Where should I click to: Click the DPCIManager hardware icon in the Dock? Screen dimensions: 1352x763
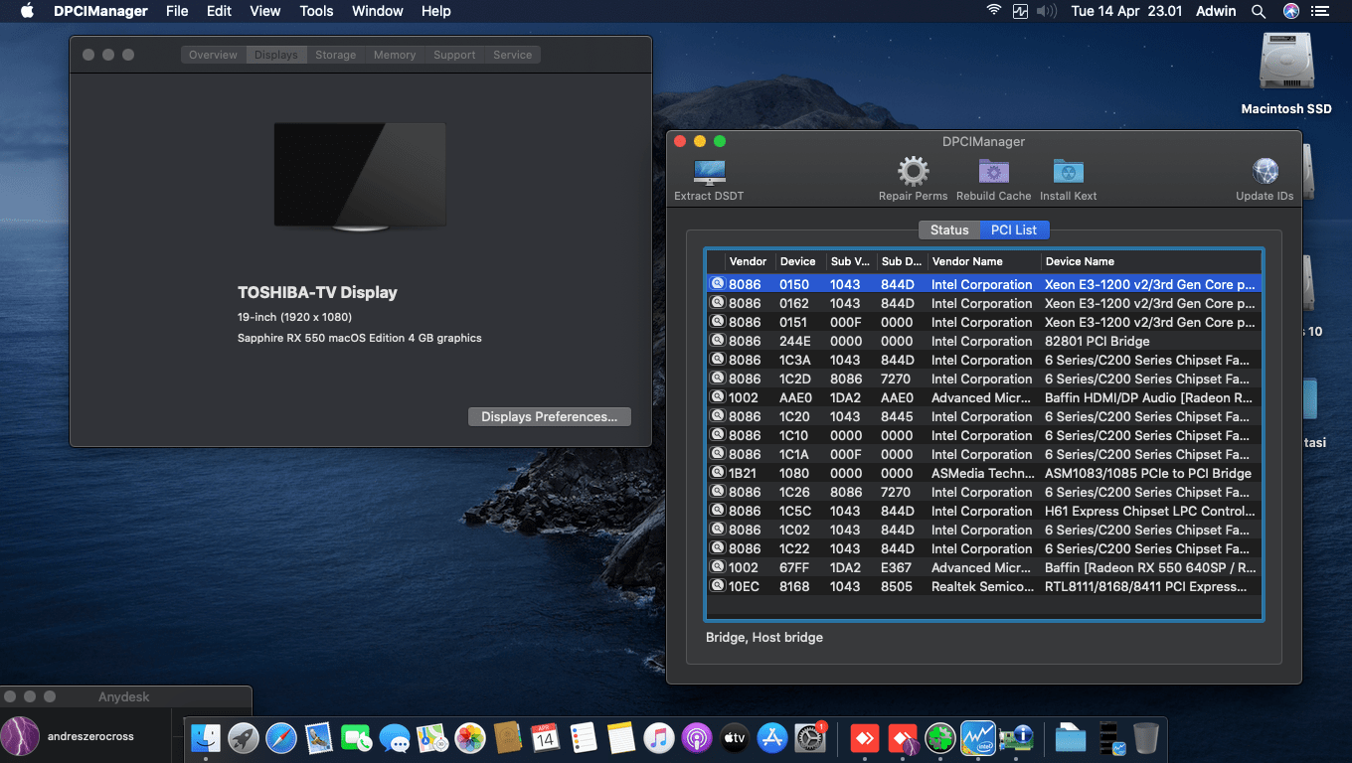point(1017,738)
